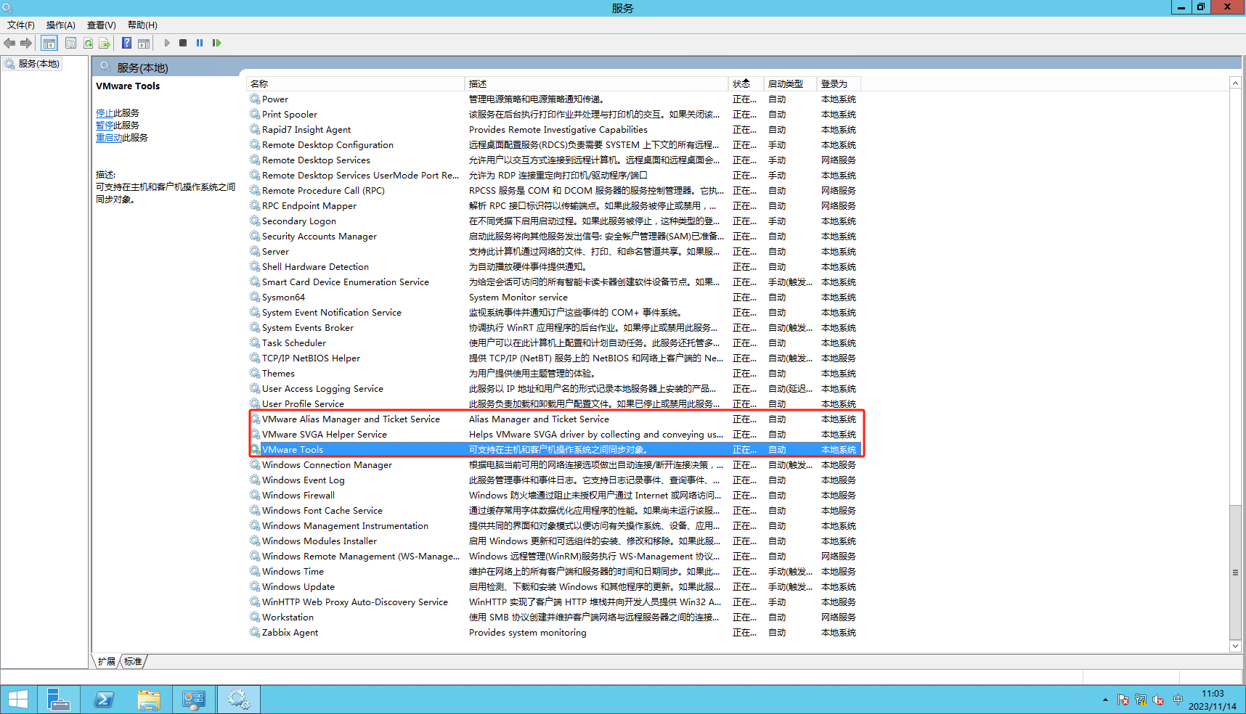This screenshot has width=1246, height=714.
Task: Select the Themes service
Action: tap(555, 374)
